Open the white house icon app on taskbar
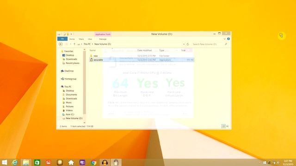Viewport: 296px width, 166px height. 71,162
